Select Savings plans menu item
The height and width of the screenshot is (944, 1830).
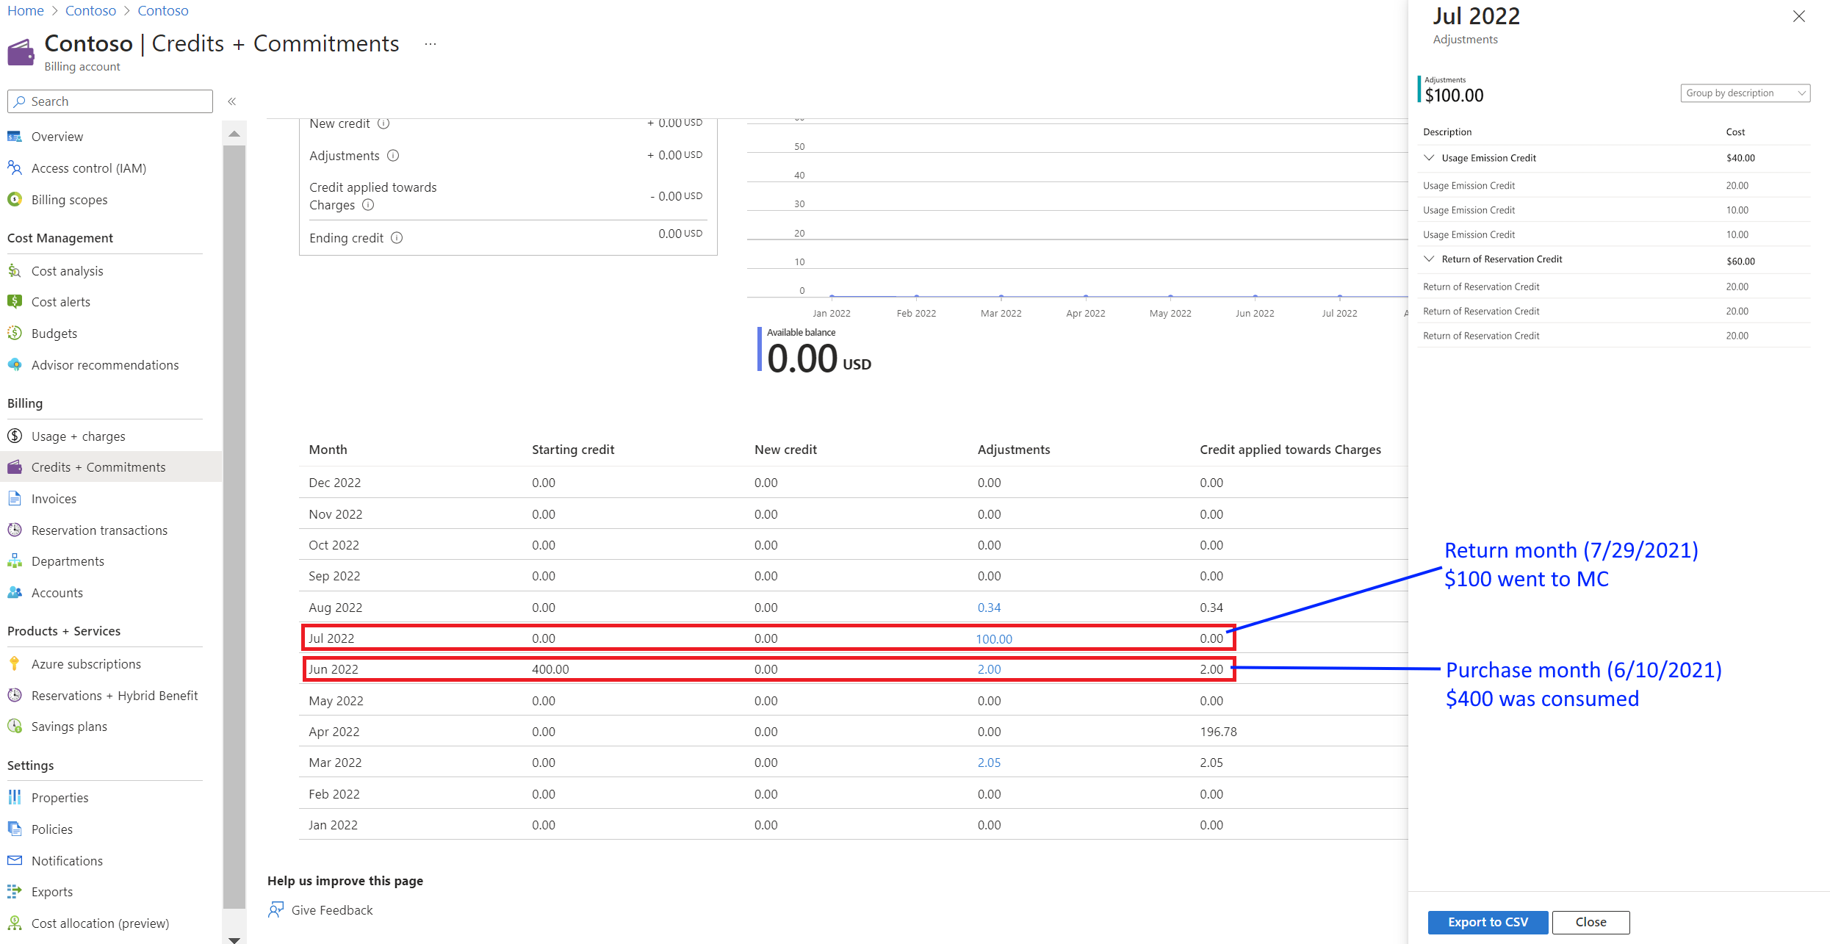tap(69, 727)
